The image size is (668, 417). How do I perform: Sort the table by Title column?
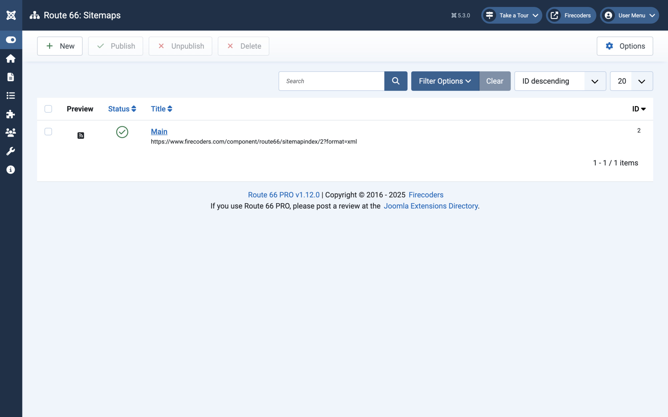tap(161, 109)
